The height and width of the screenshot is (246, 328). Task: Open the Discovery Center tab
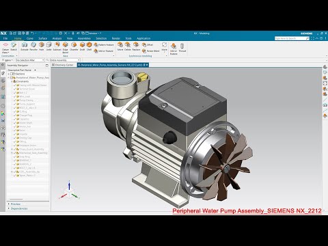pyautogui.click(x=62, y=65)
